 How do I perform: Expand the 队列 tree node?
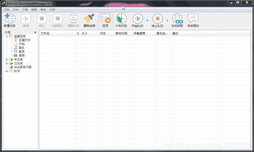click(7, 71)
